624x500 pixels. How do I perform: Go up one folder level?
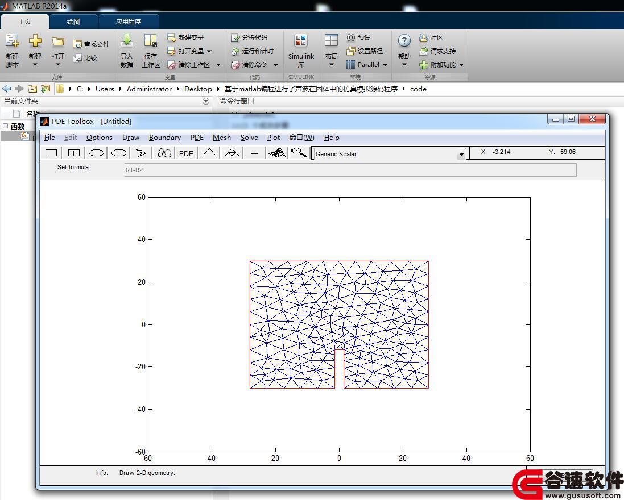coord(32,89)
